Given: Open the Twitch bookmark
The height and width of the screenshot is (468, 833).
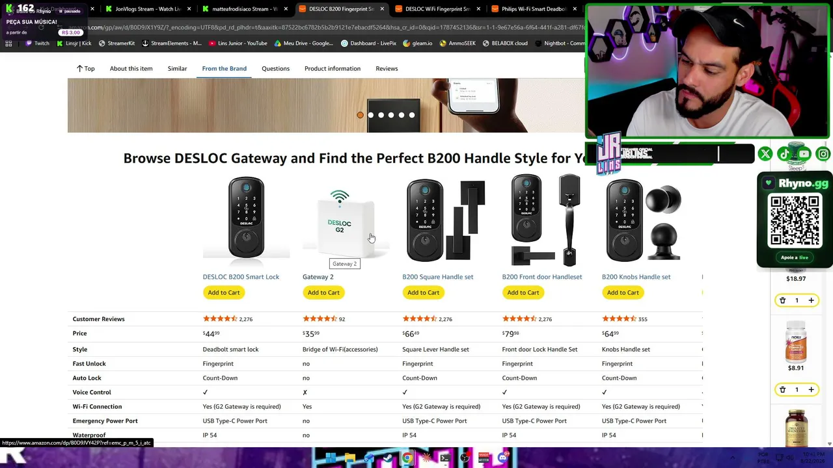Looking at the screenshot, I should click(x=37, y=44).
